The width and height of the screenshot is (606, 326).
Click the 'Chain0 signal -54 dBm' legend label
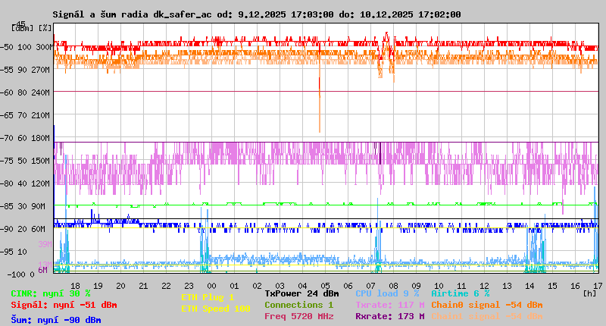487,305
